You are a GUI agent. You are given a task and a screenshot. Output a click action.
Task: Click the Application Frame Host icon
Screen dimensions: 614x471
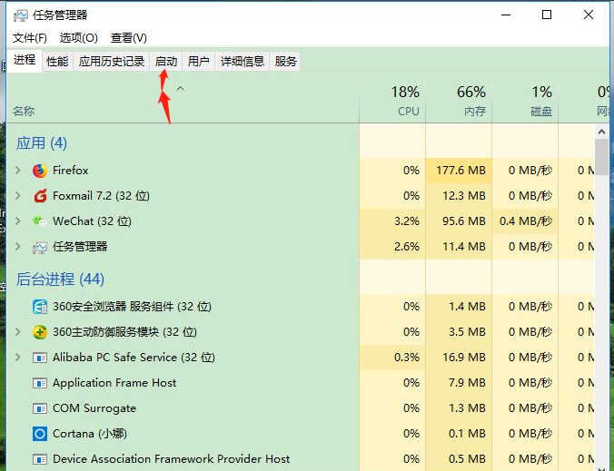click(40, 383)
